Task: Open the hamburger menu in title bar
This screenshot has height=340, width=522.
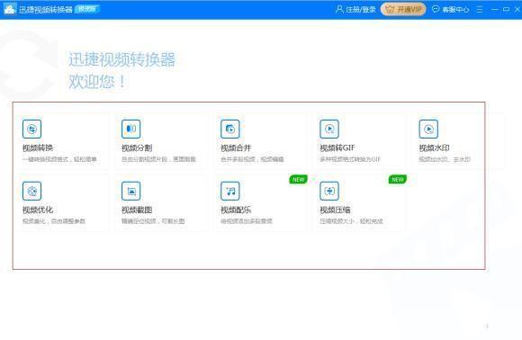Action: coord(480,9)
